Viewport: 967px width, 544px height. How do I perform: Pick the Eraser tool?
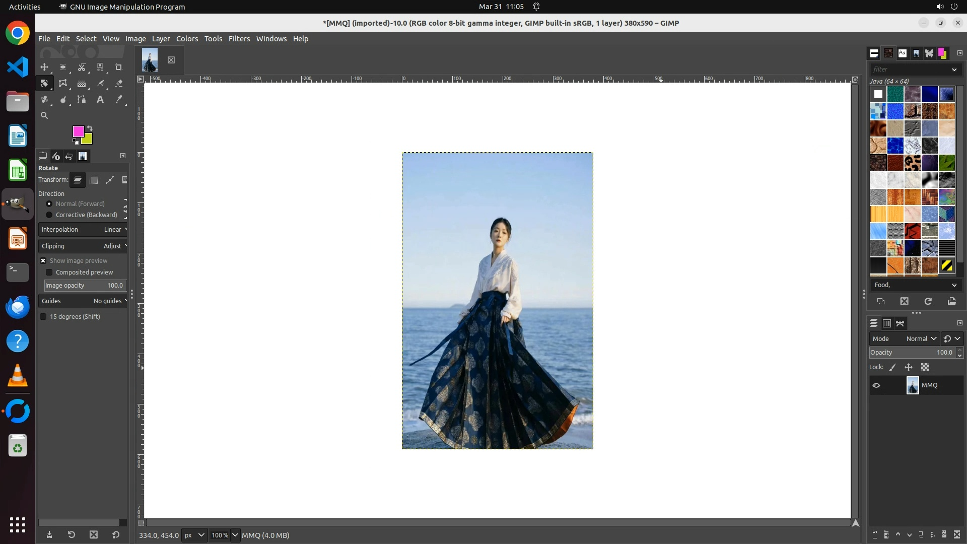[119, 84]
